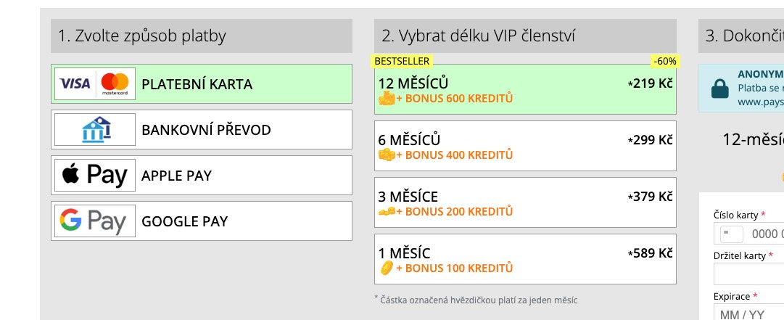Choose Bankovní převod payment option
The image size is (784, 320).
(206, 130)
